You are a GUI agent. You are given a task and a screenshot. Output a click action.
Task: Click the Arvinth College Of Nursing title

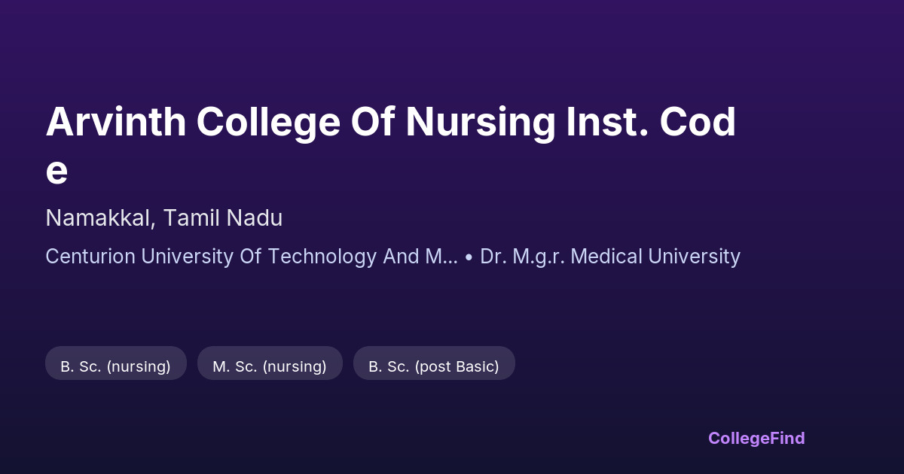390,124
